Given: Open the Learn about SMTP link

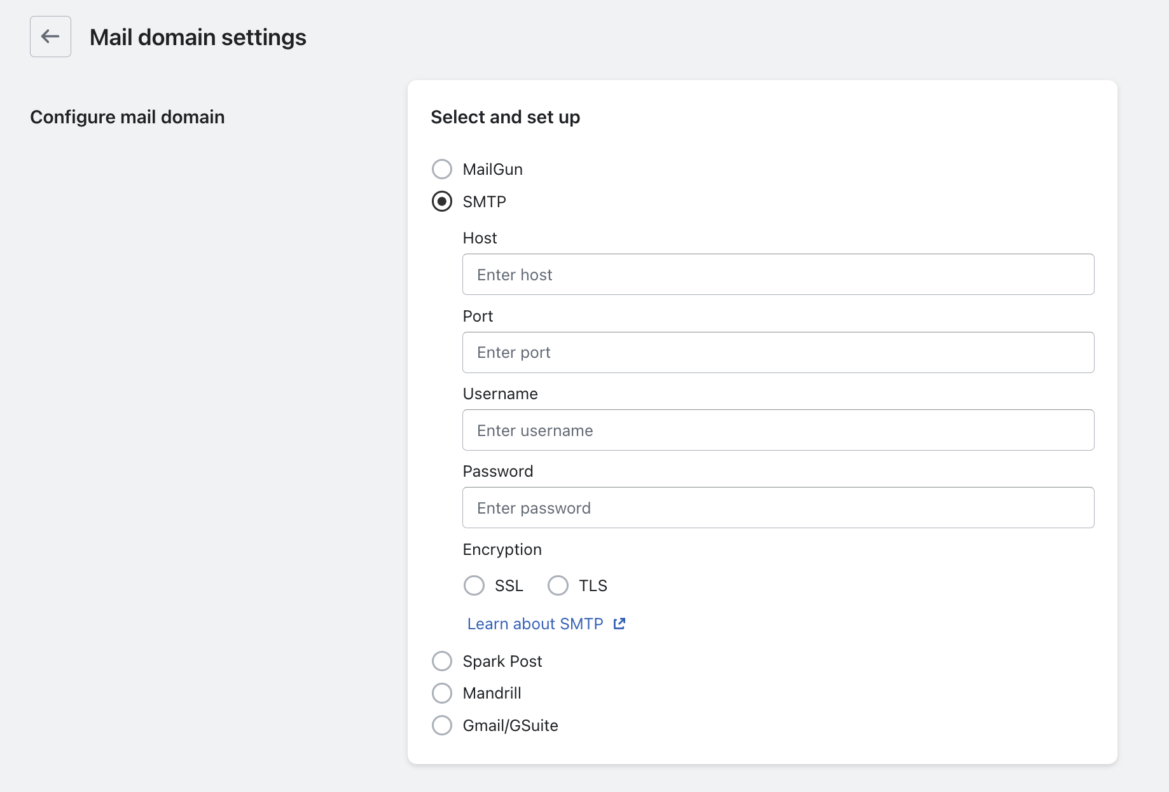Looking at the screenshot, I should [535, 624].
